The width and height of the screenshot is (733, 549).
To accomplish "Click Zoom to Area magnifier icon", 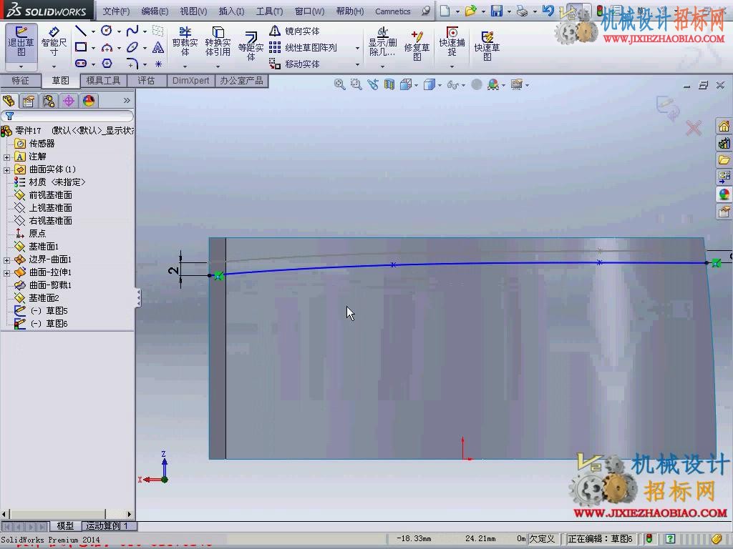I will coord(356,84).
